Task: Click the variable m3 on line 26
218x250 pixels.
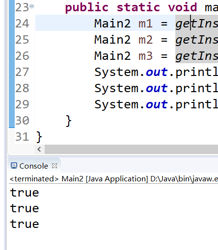Action: coord(145,56)
